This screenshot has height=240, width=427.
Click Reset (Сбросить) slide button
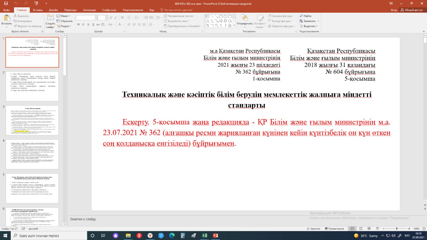click(x=64, y=21)
